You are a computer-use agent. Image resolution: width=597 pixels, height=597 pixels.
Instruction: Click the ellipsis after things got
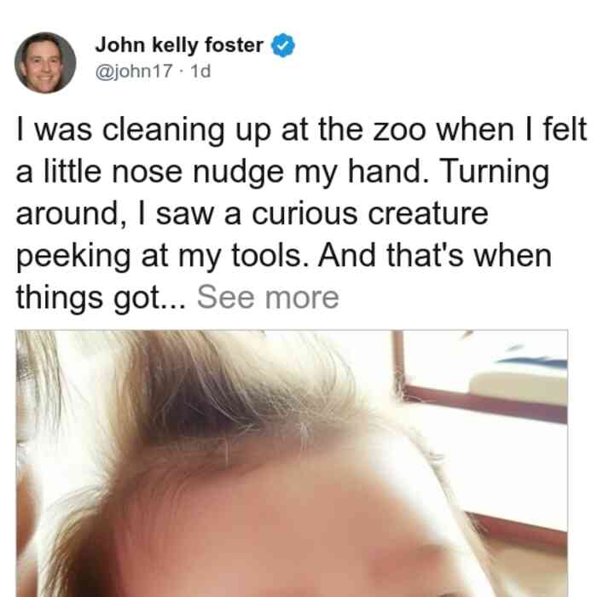pos(174,304)
